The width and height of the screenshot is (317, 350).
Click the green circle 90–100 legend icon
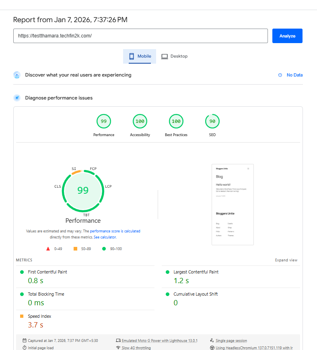point(104,249)
